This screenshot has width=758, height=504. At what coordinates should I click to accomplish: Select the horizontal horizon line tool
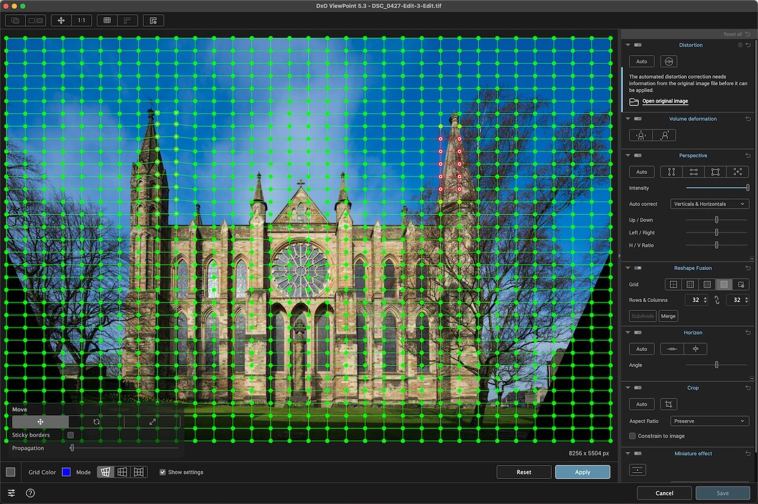672,349
